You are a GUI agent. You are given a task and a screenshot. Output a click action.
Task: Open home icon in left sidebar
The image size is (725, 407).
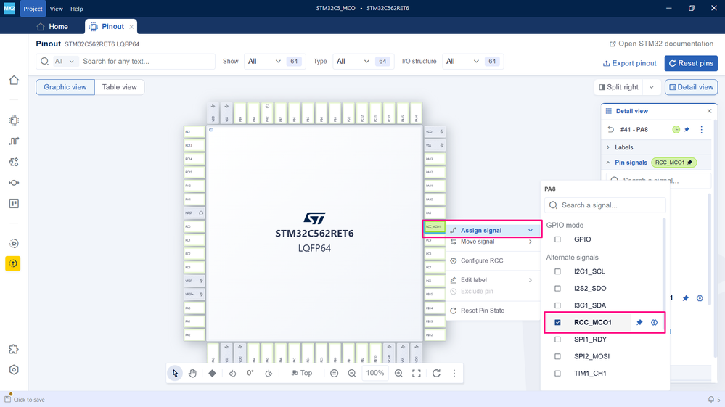14,80
